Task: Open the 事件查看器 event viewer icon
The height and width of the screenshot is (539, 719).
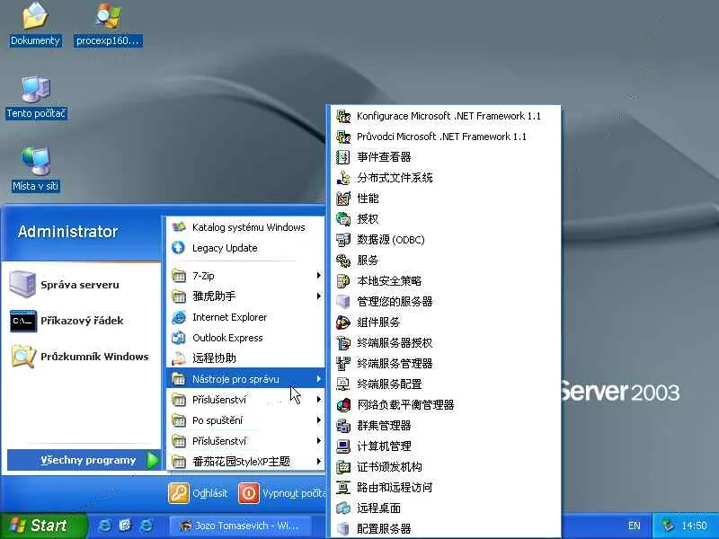Action: click(x=343, y=157)
